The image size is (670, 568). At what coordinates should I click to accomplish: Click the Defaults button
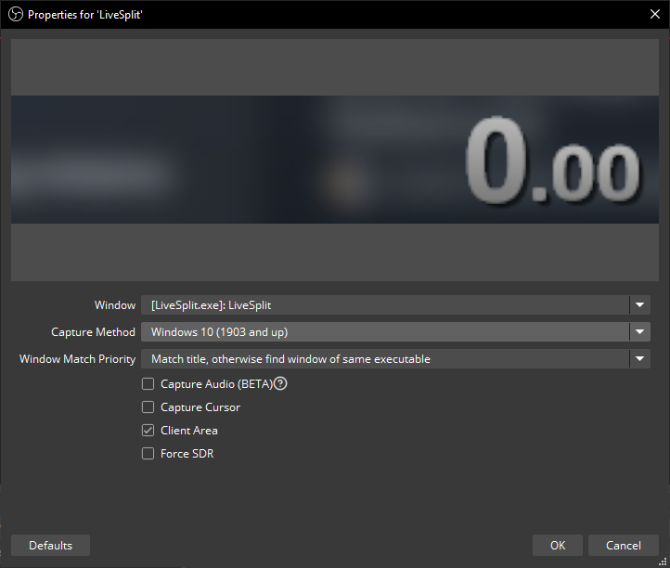[x=50, y=546]
